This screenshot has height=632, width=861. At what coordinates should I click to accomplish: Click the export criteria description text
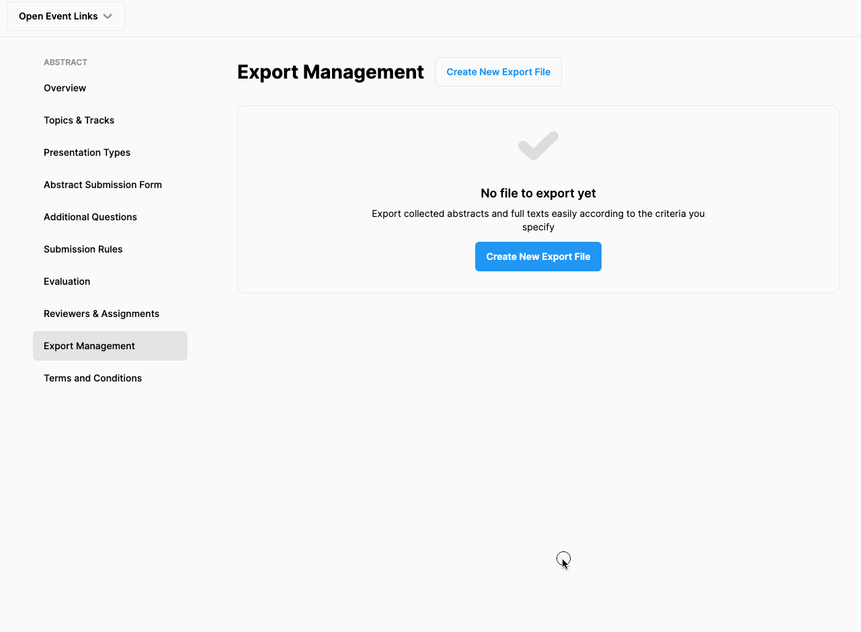pos(538,220)
